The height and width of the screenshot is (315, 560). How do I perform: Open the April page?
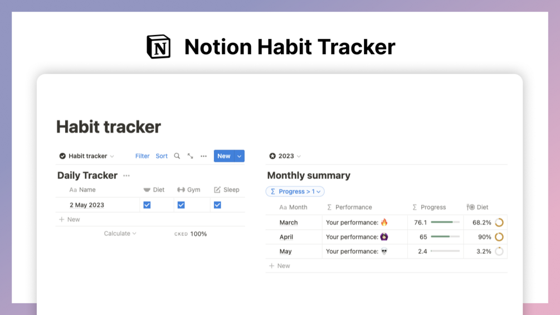(x=286, y=237)
